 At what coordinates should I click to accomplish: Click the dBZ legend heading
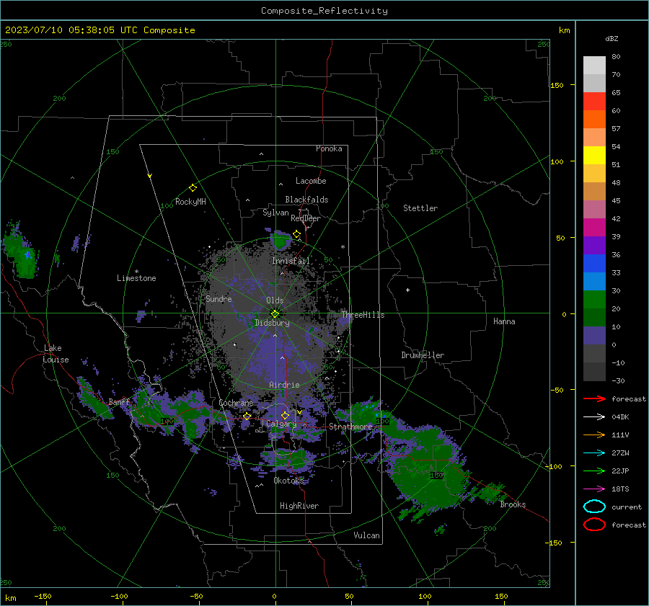(612, 39)
